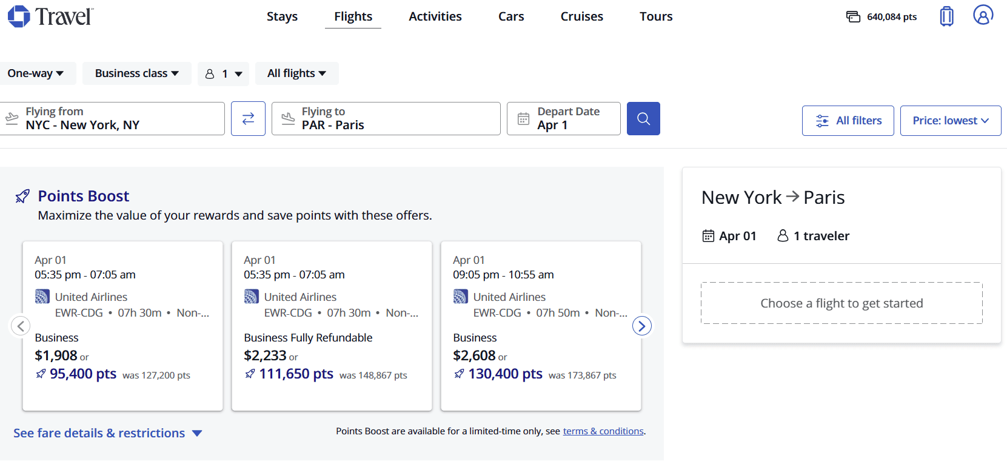Open the trips luggage icon

coord(946,16)
